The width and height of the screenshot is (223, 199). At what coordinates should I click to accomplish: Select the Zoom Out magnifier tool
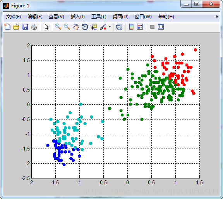(x=67, y=27)
